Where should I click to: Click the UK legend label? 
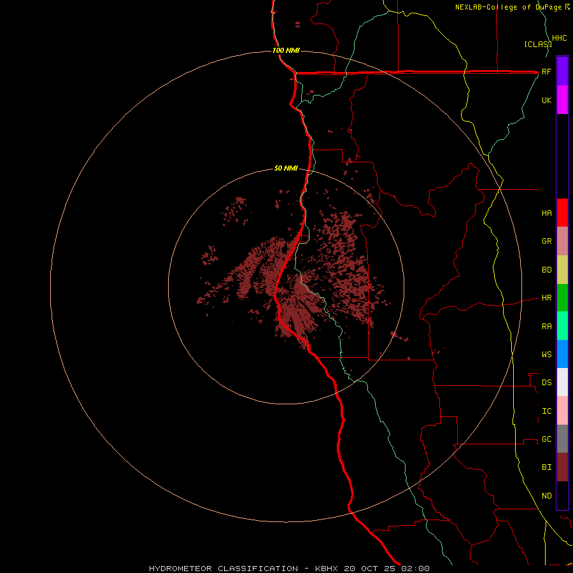point(547,101)
